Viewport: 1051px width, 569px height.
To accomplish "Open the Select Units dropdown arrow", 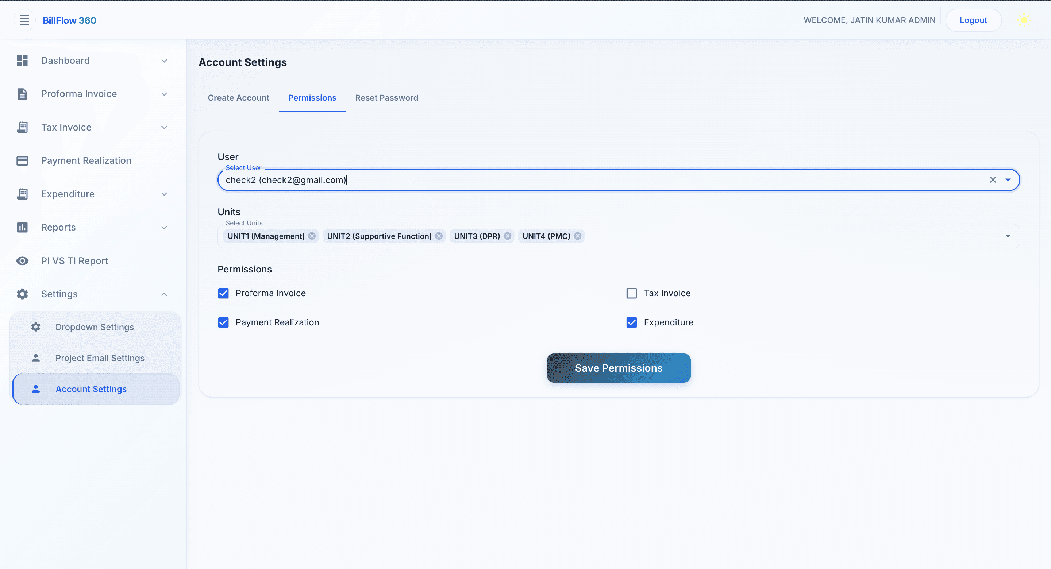I will 1008,236.
